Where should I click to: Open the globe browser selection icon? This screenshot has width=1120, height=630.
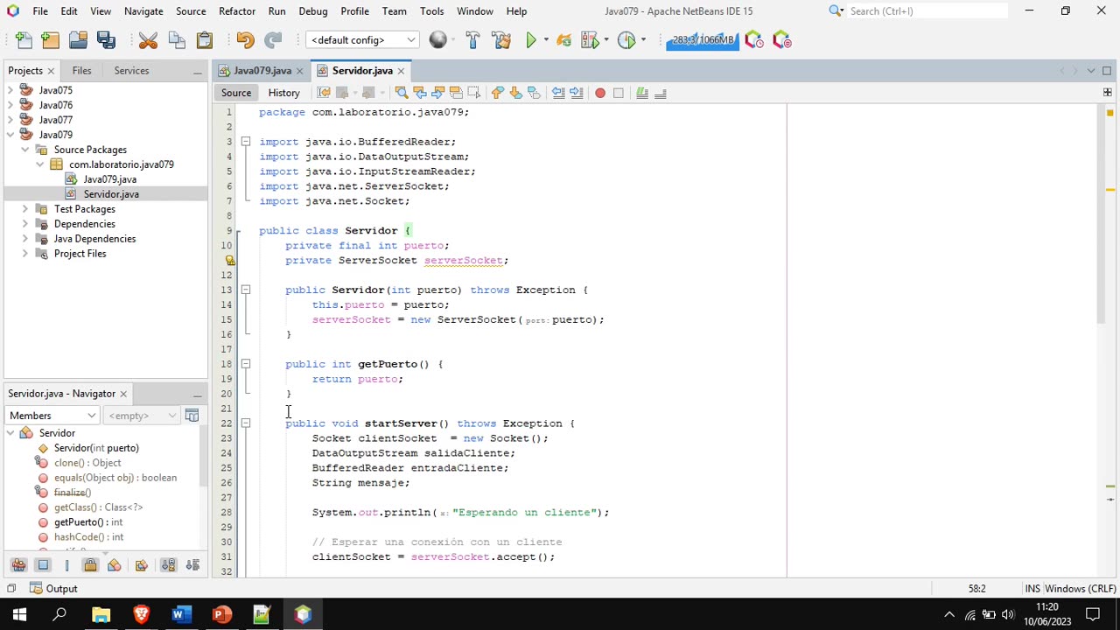coord(437,40)
